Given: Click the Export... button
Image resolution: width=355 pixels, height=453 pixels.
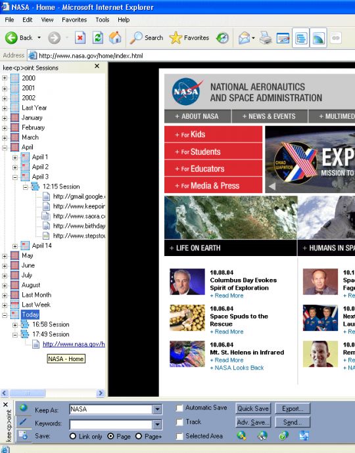Looking at the screenshot, I should (293, 408).
